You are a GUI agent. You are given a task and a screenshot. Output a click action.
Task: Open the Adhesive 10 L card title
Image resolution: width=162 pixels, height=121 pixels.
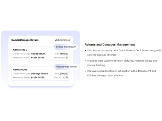click(x=20, y=50)
